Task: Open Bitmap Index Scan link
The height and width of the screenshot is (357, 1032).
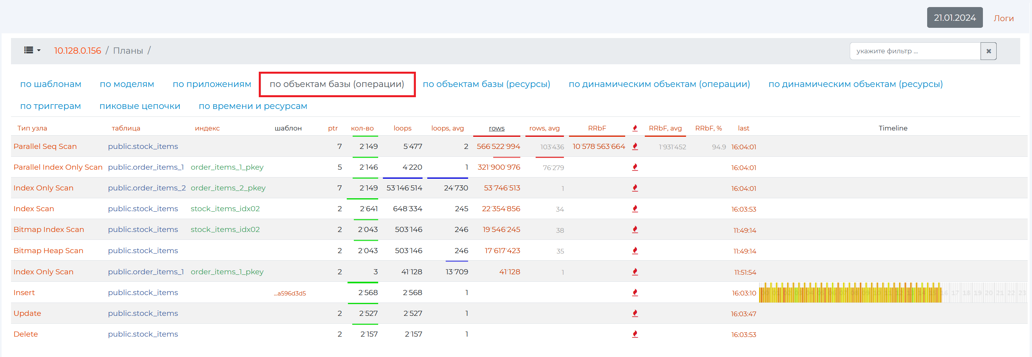Action: point(49,230)
